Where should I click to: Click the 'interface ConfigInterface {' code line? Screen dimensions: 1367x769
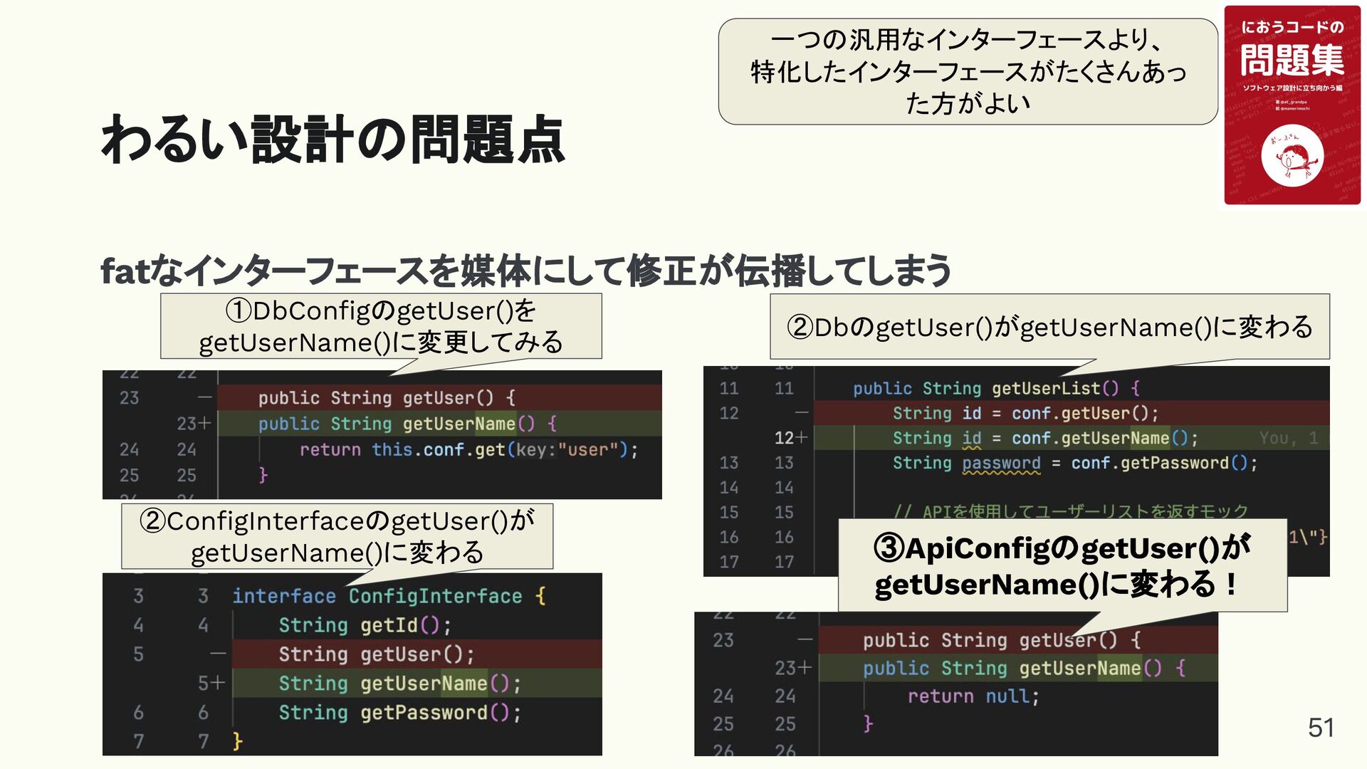pyautogui.click(x=389, y=596)
